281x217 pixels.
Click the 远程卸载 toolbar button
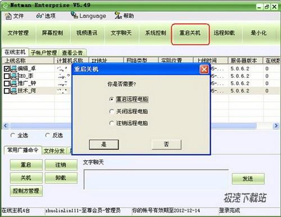(224, 33)
